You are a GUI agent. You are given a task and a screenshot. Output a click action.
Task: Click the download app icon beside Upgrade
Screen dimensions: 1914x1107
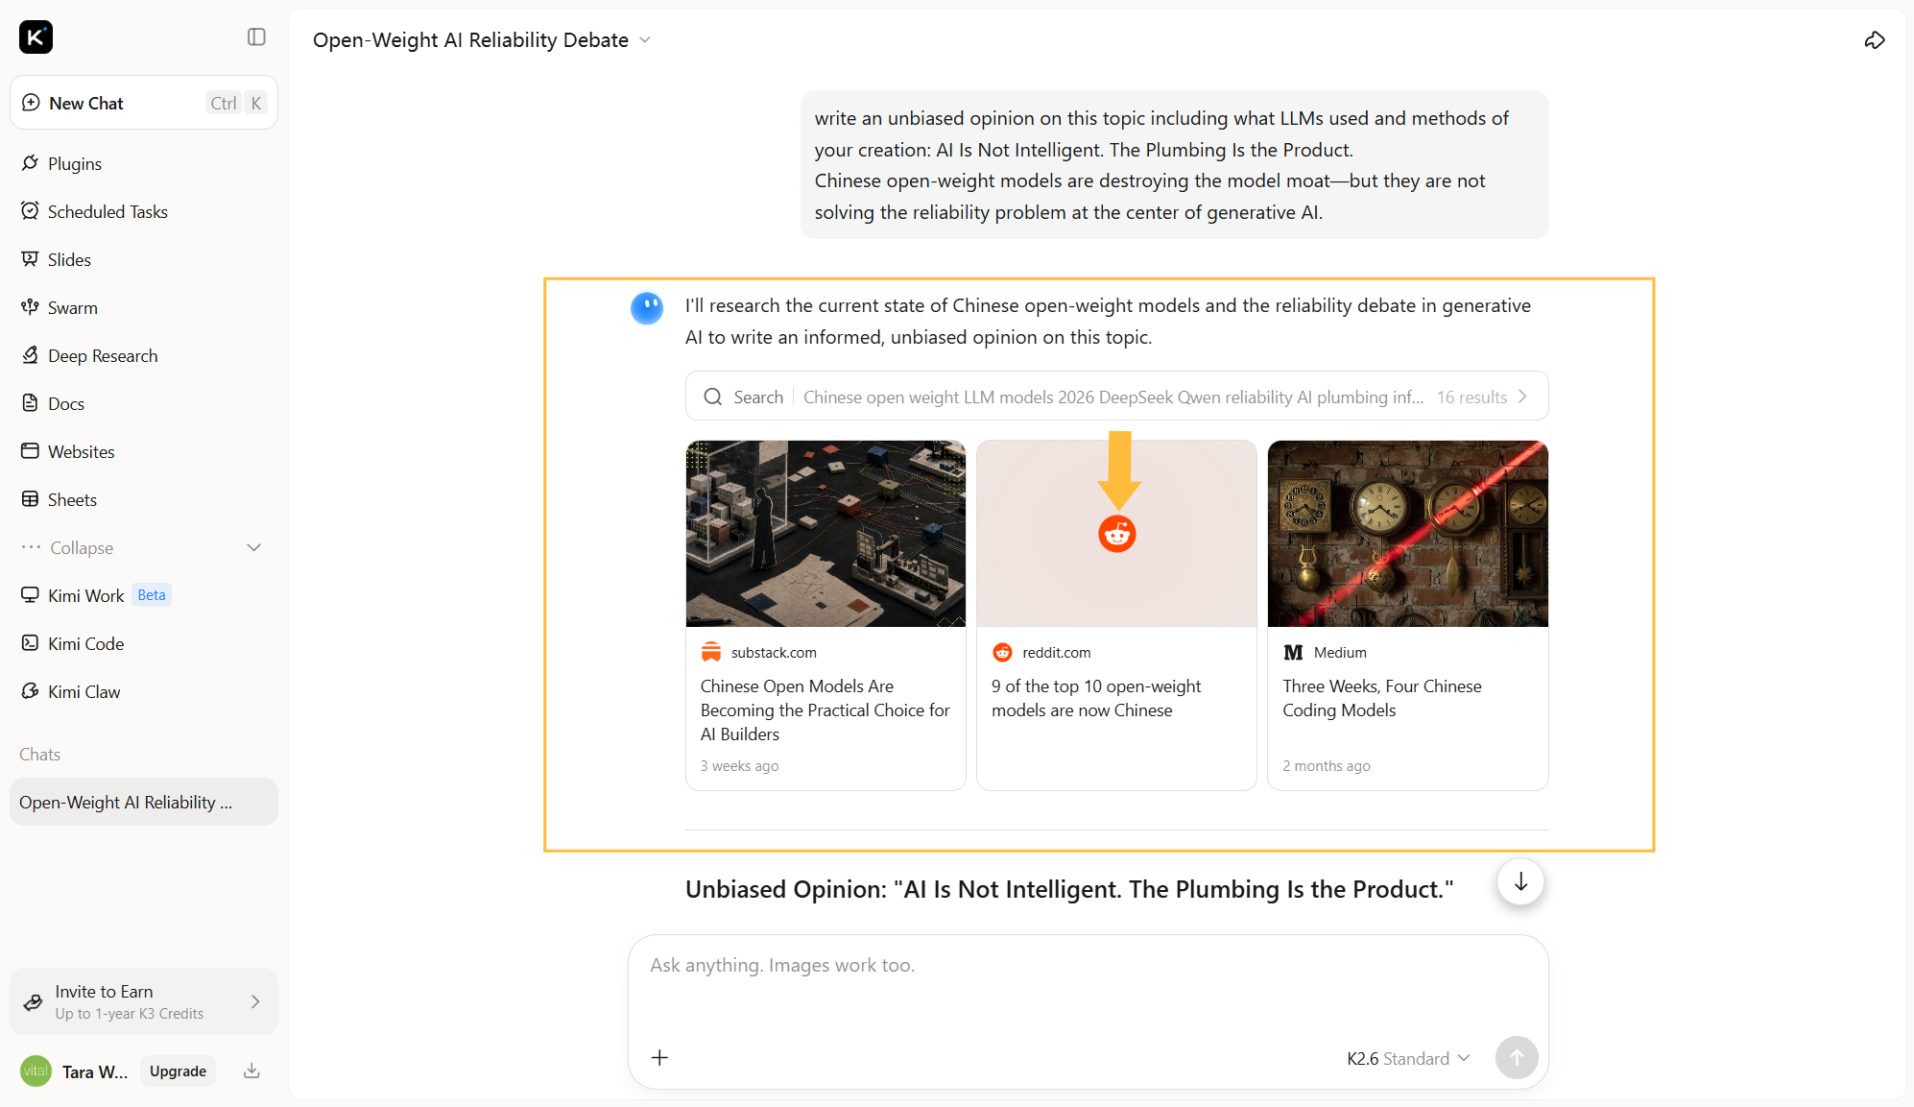coord(251,1071)
